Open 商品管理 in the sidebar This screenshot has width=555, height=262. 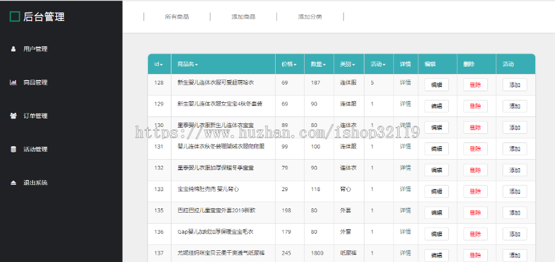(x=35, y=83)
